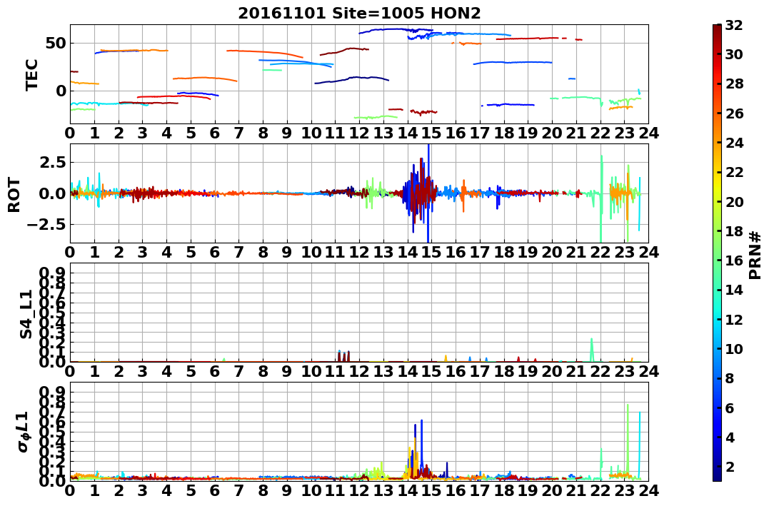Click hour "21" on the S4_L1 panel x-axis
Screen dimensions: 769x506
point(576,371)
